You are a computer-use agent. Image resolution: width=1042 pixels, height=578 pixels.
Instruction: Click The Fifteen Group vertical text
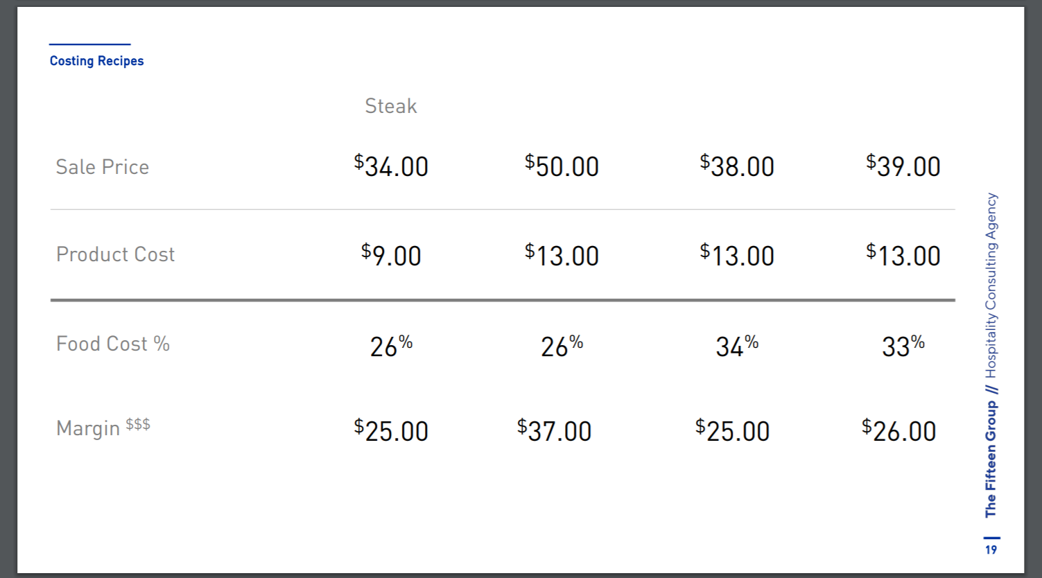click(x=991, y=459)
